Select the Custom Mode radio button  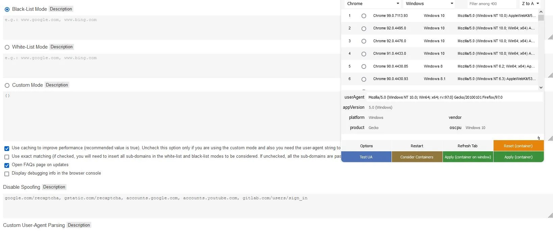tap(7, 85)
